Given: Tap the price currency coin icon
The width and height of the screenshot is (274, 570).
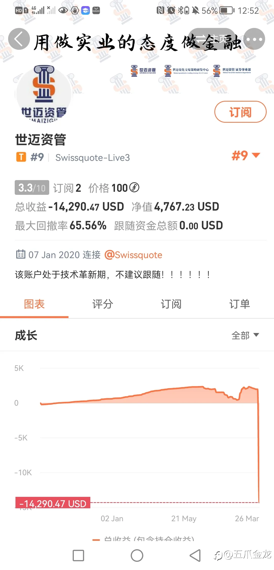Looking at the screenshot, I should click(x=134, y=187).
